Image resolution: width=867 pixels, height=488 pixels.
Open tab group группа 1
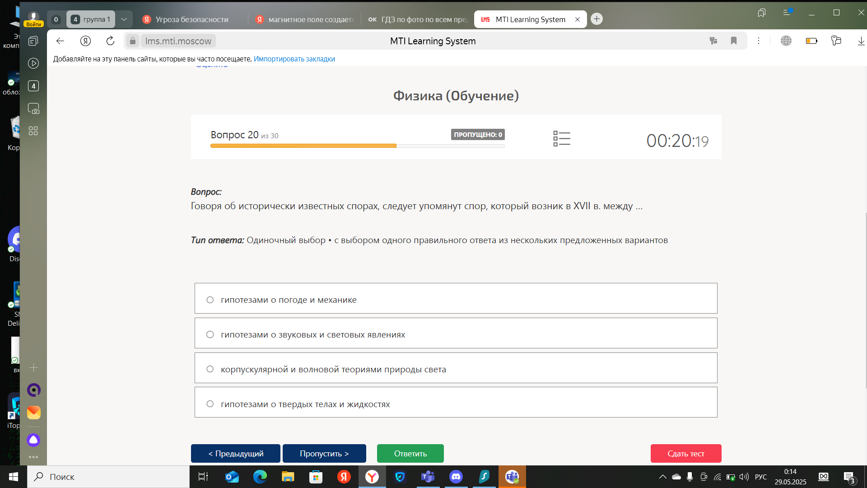pyautogui.click(x=91, y=19)
